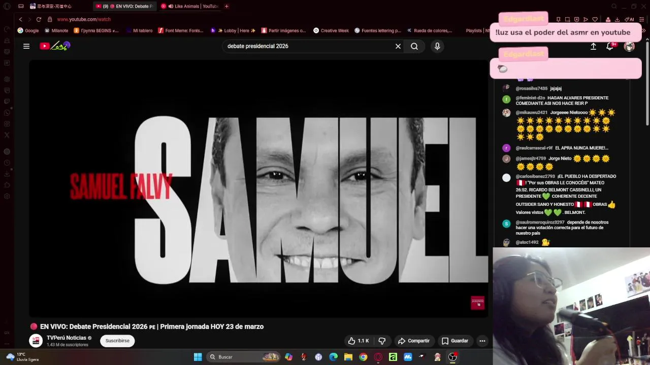Viewport: 650px width, 365px height.
Task: Open the Windows Start button
Action: (198, 357)
